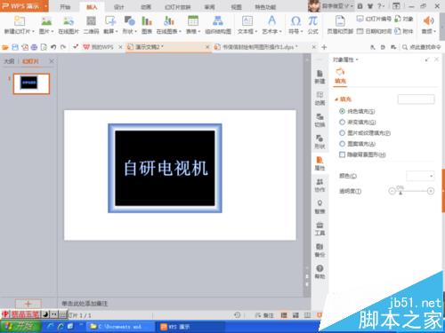Switch to the 特色功能 ribbon tab
The image size is (445, 333).
[265, 7]
